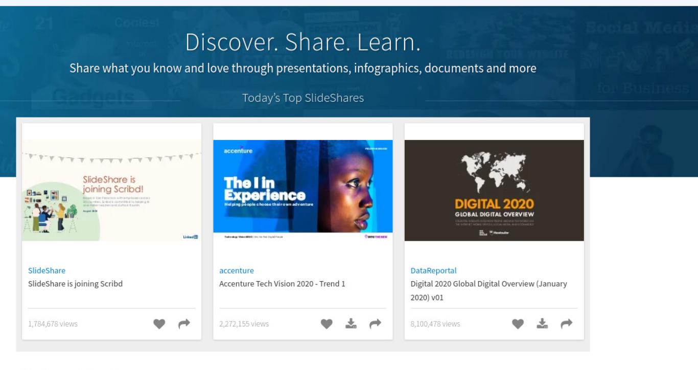Open the SlideShare is joining Scribd thumbnail
The width and height of the screenshot is (698, 370).
point(111,190)
